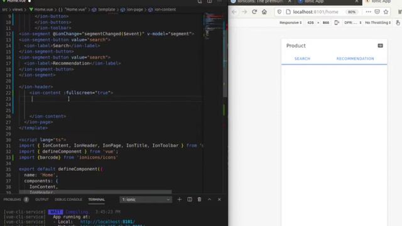Maximize the terminal panel with the chevron
Viewport: 402px width, 226px height.
tap(209, 200)
